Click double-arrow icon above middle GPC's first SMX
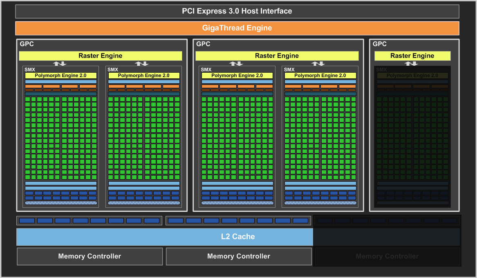 pyautogui.click(x=236, y=64)
